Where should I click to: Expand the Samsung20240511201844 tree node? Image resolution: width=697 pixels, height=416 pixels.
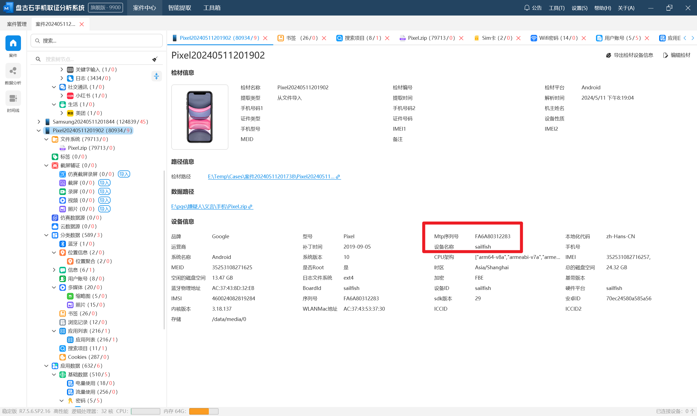(39, 122)
